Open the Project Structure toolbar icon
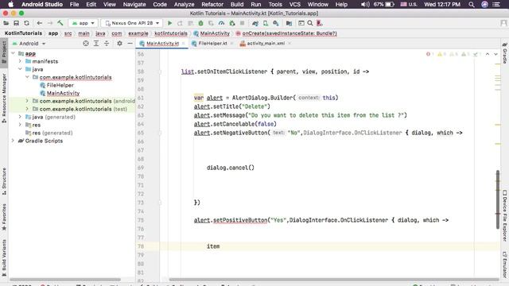509x286 pixels. click(289, 23)
